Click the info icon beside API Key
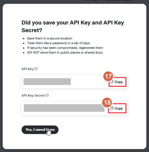149x152 pixels. tap(36, 69)
